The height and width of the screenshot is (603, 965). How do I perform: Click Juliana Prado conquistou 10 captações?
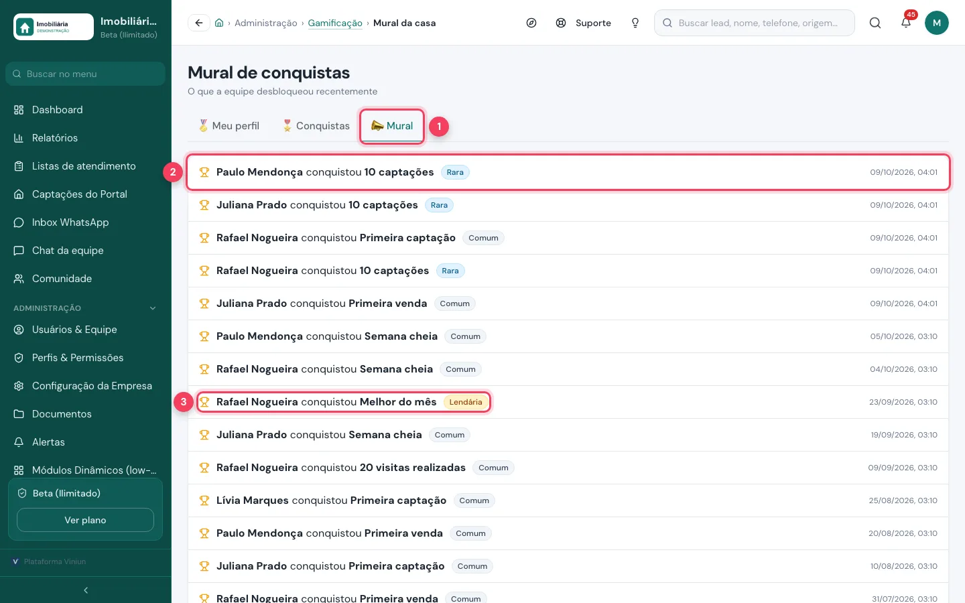[x=568, y=205]
